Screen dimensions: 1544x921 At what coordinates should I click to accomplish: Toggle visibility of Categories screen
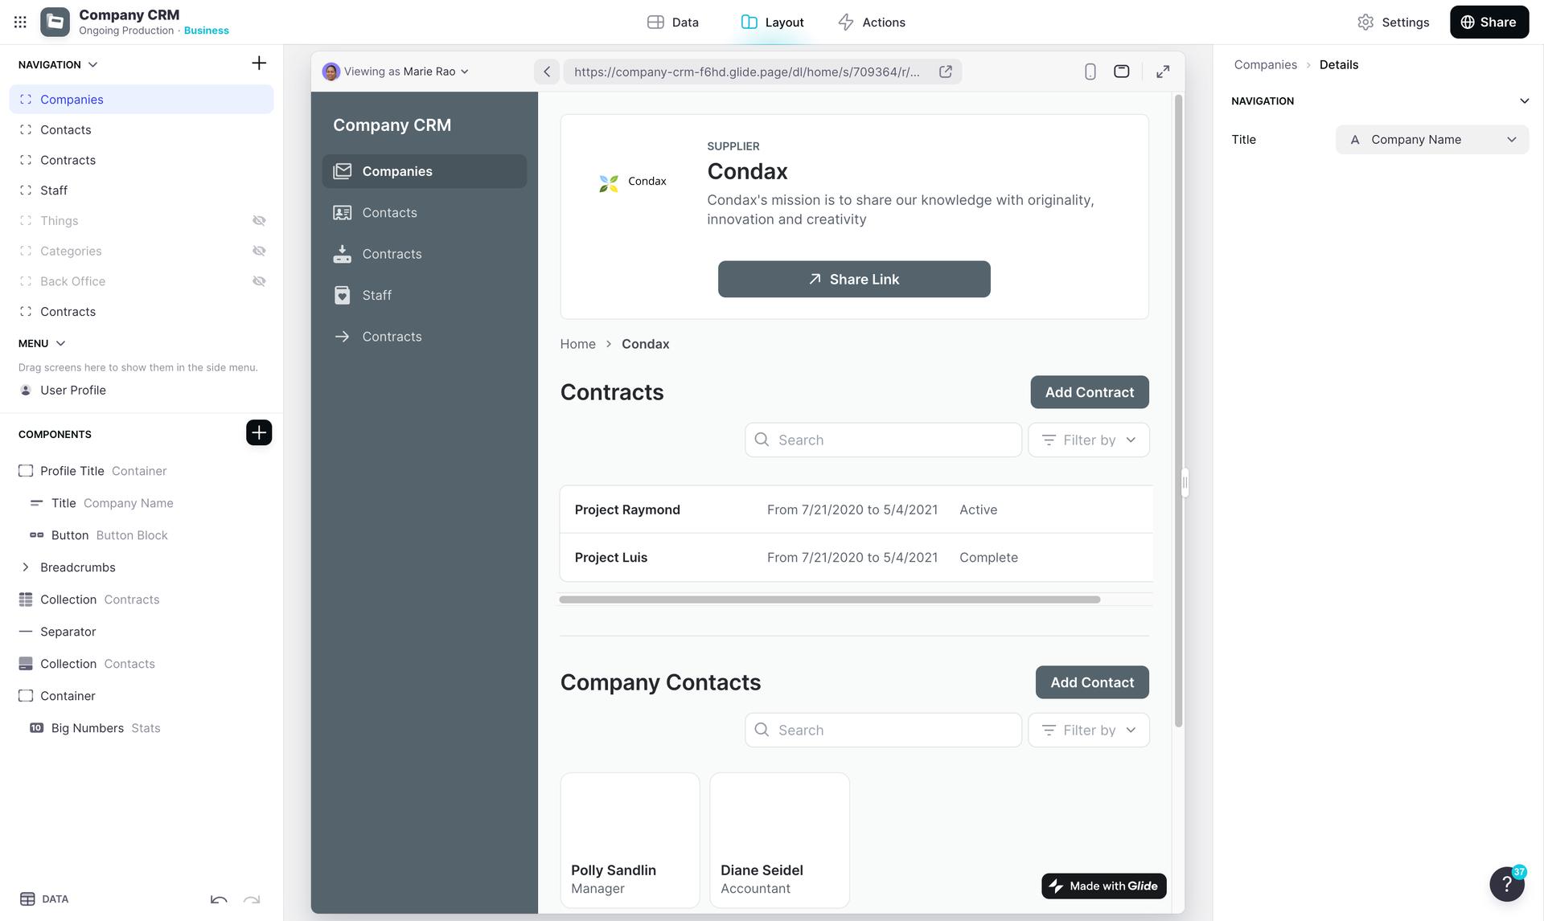pos(259,252)
